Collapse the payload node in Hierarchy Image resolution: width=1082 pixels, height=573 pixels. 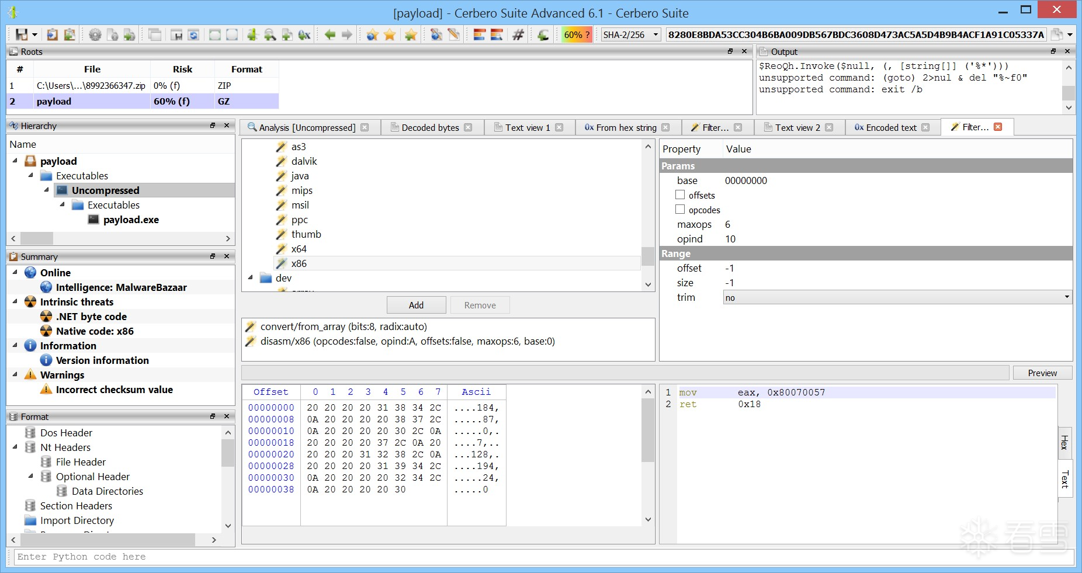coord(15,161)
